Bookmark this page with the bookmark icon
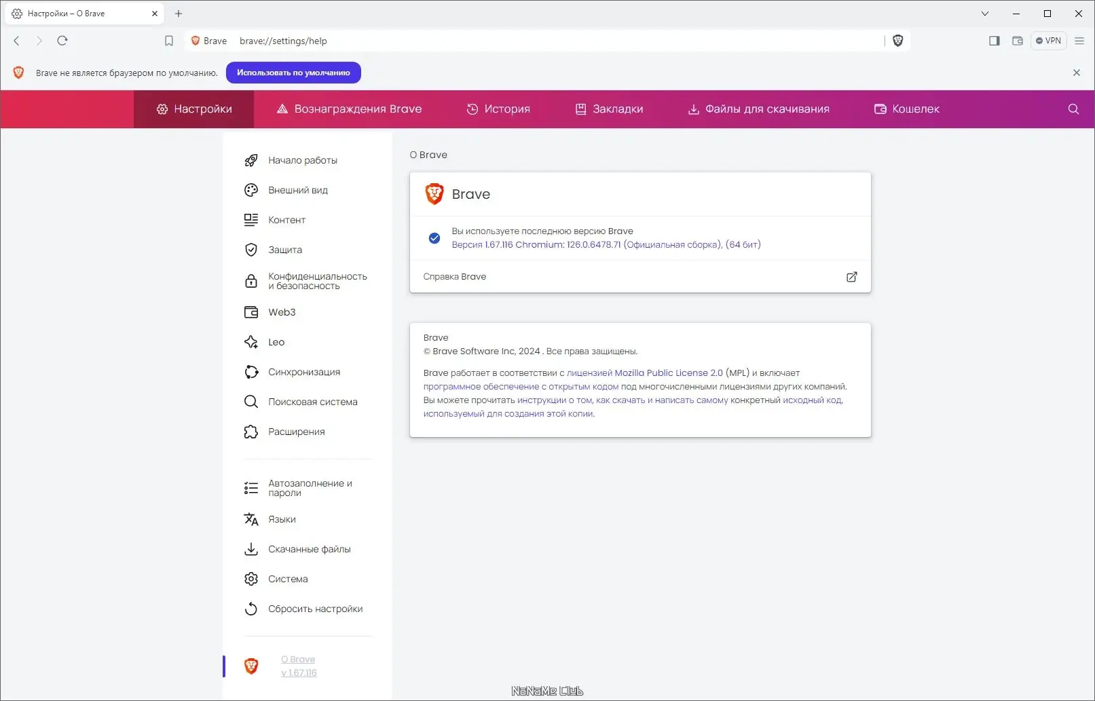The image size is (1095, 701). (169, 41)
